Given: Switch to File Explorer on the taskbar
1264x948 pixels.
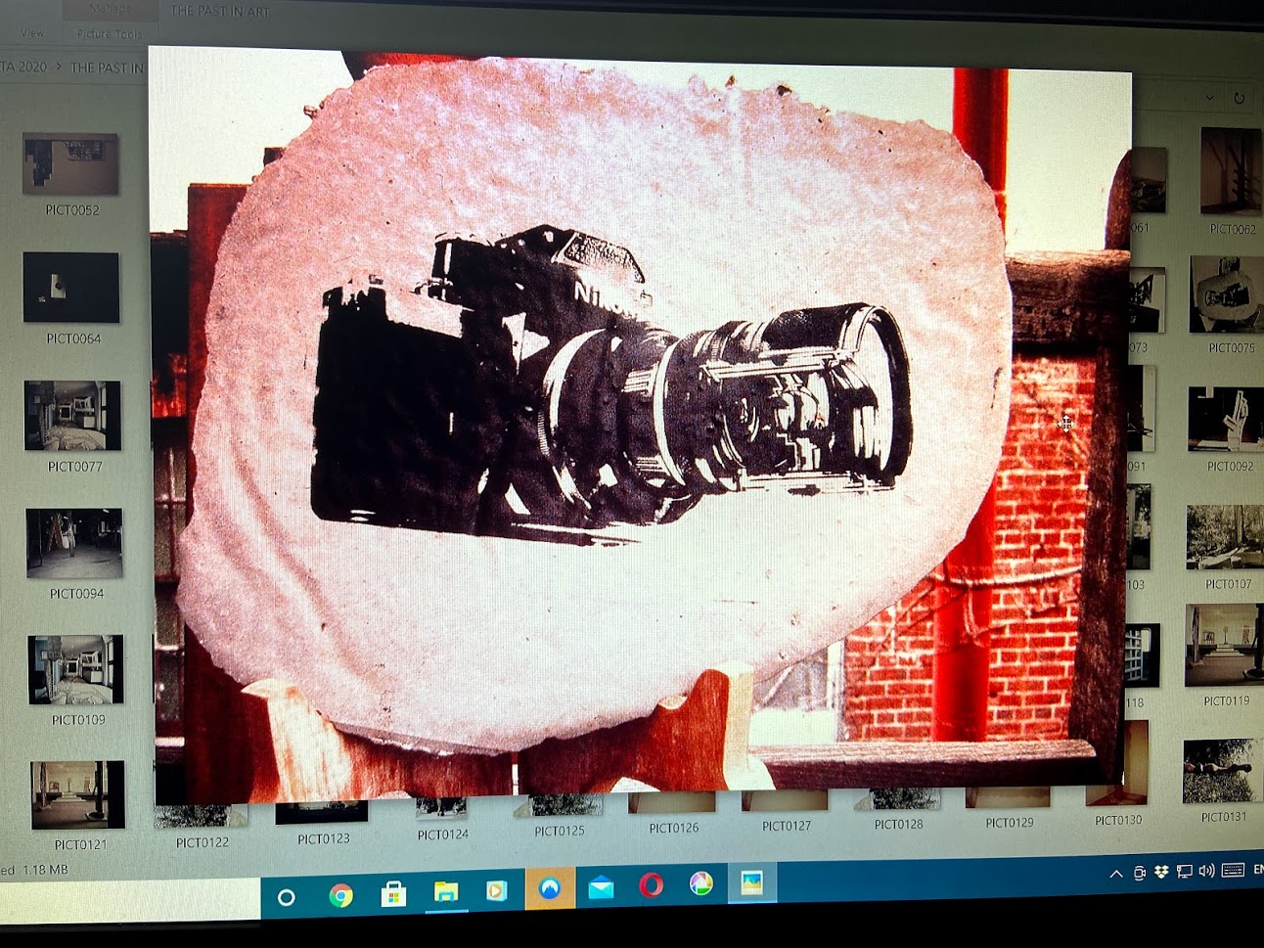Looking at the screenshot, I should click(x=446, y=891).
